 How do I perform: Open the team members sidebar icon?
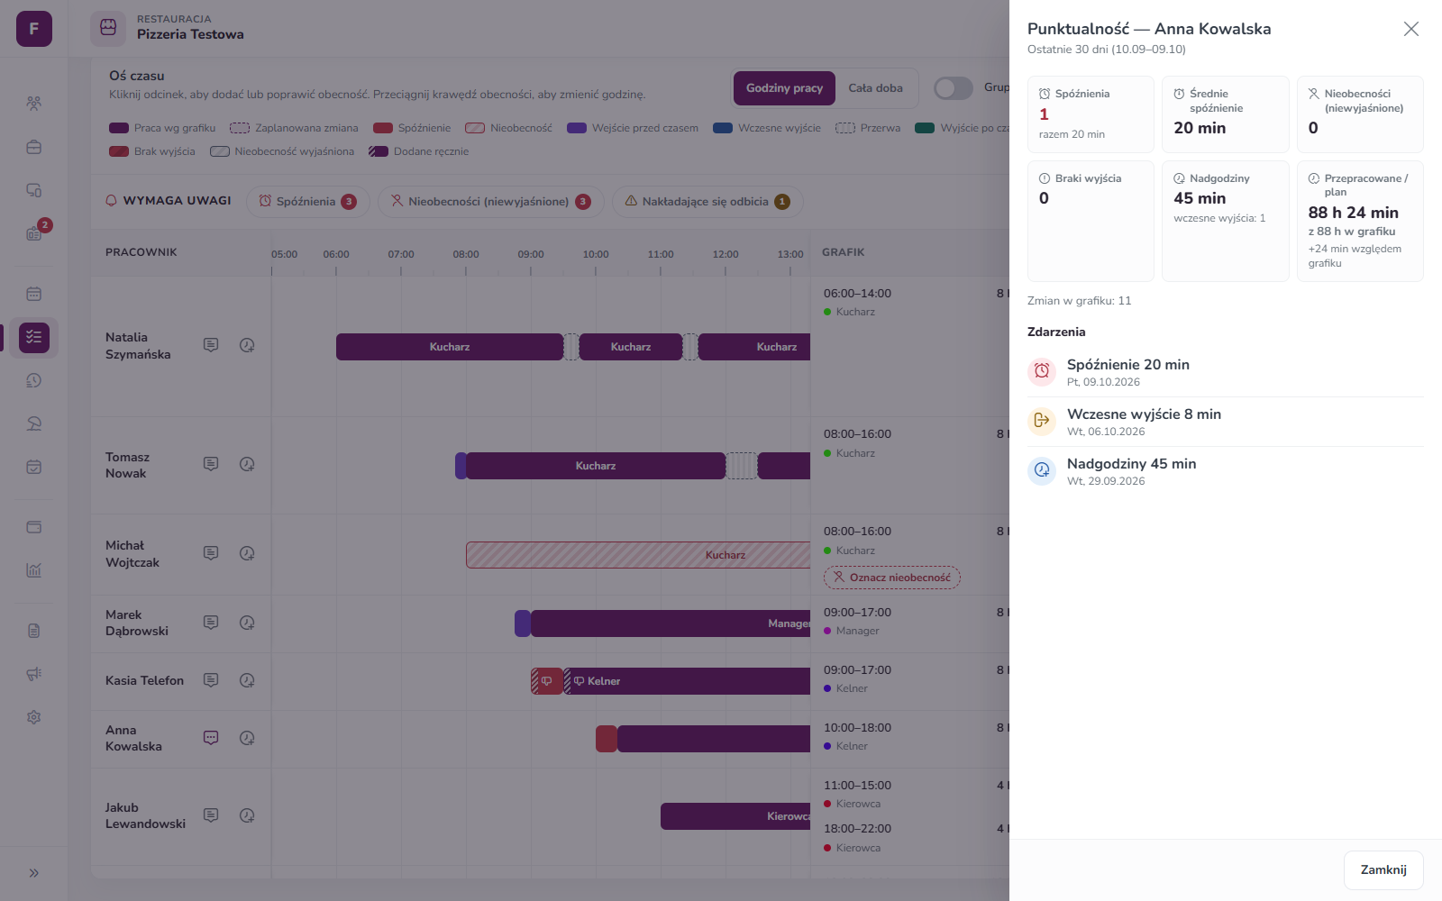click(34, 104)
